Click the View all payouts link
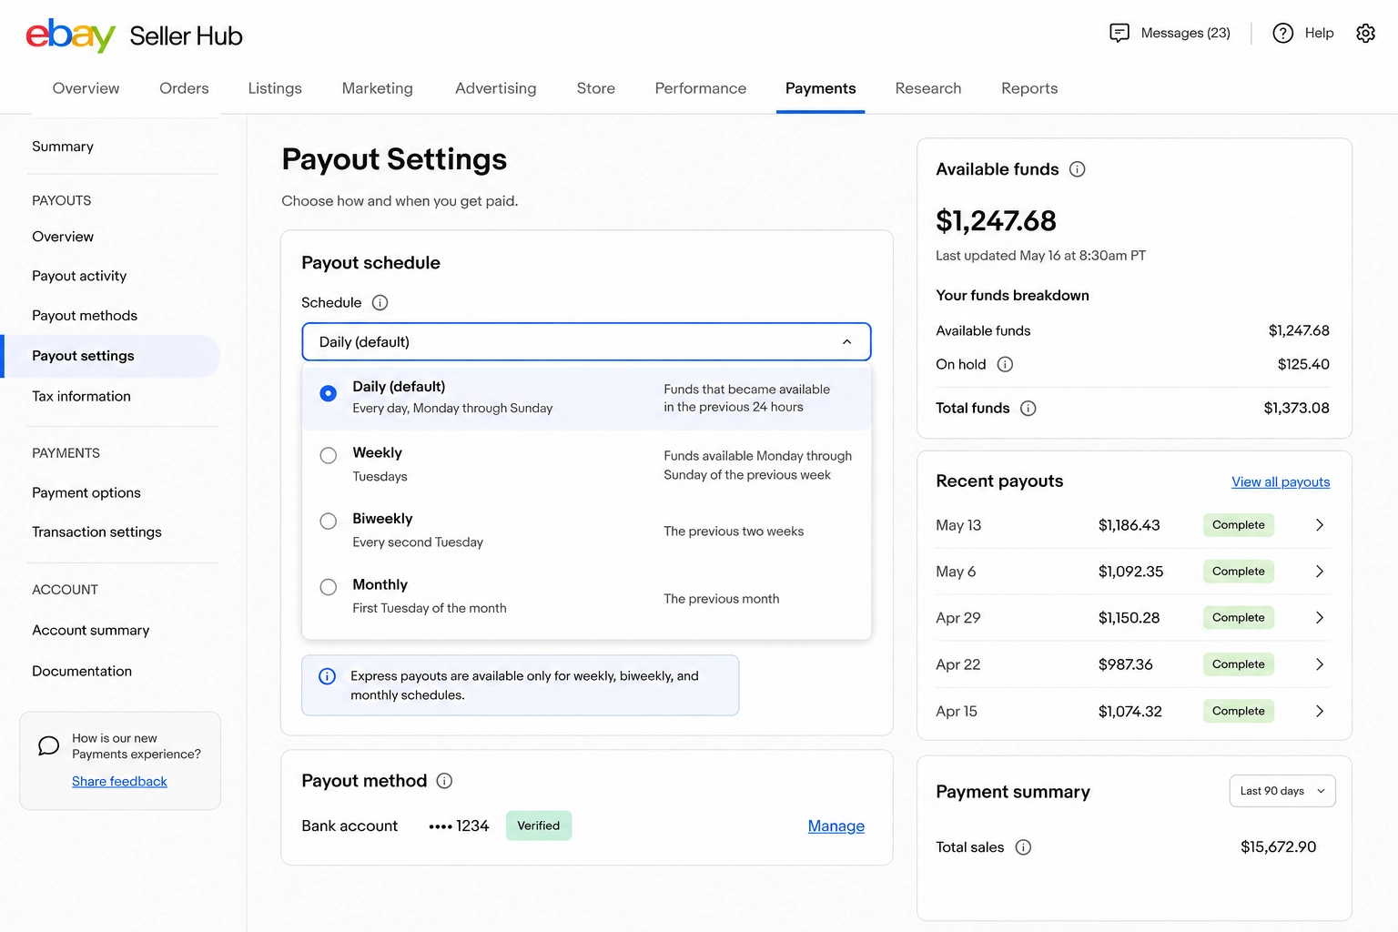This screenshot has width=1398, height=932. click(x=1281, y=482)
